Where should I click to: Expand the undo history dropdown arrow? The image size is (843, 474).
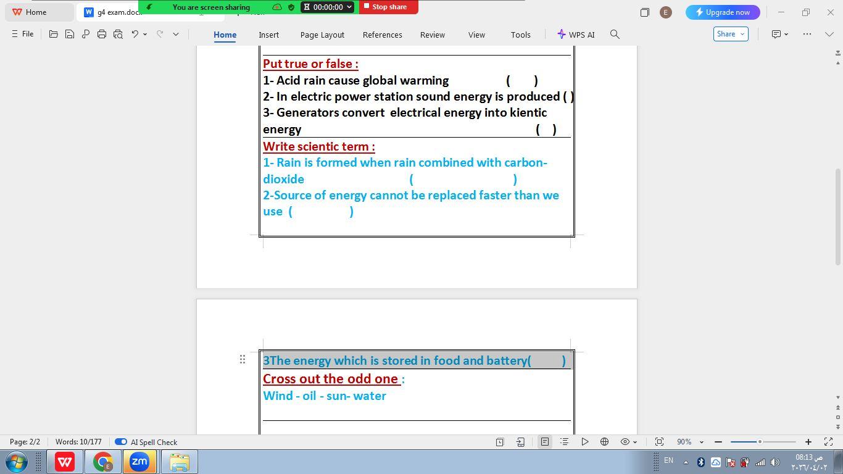(x=145, y=35)
